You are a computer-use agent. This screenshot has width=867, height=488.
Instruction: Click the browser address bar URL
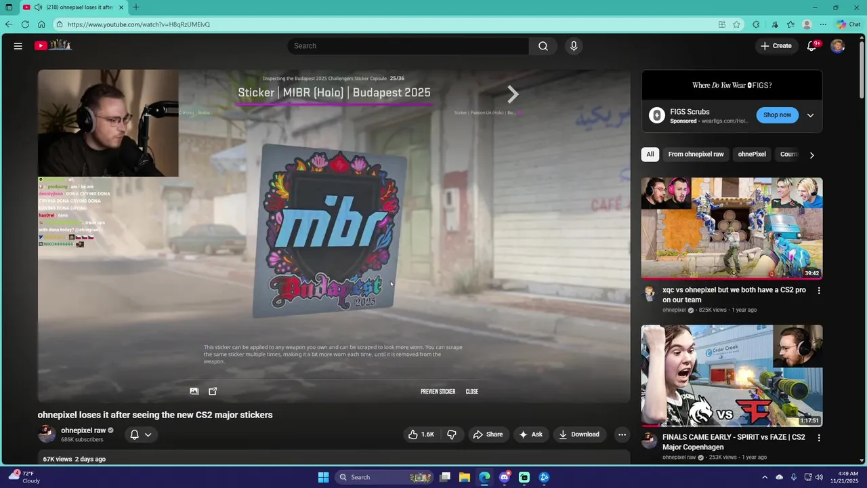pos(139,24)
